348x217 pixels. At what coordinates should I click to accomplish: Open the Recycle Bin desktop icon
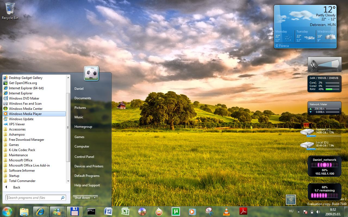[x=10, y=11]
